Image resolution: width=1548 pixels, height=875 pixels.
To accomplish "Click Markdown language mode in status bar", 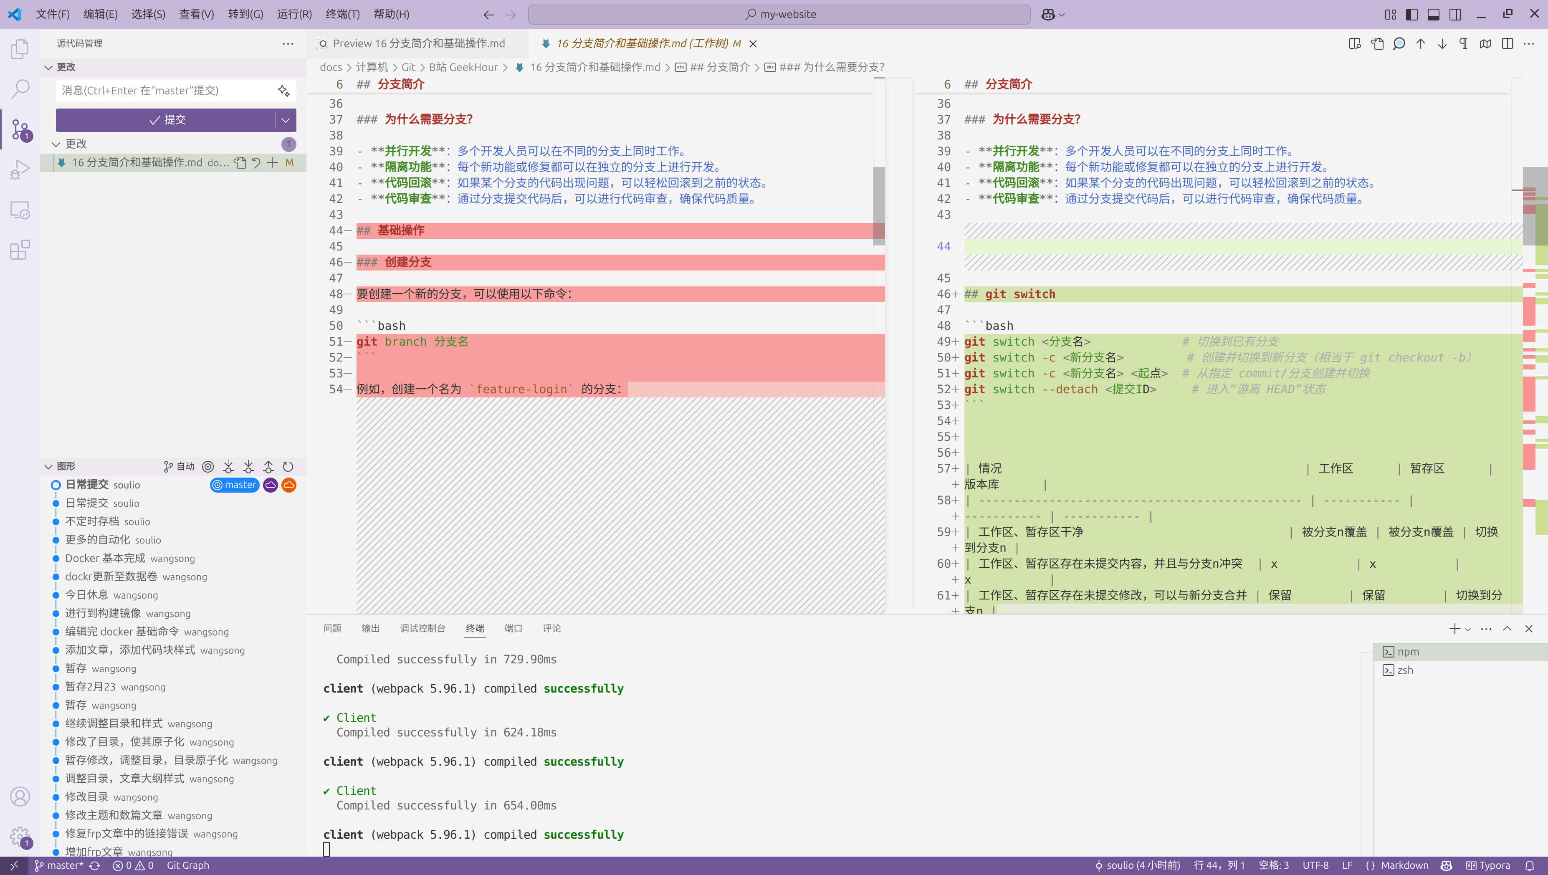I will (1404, 865).
